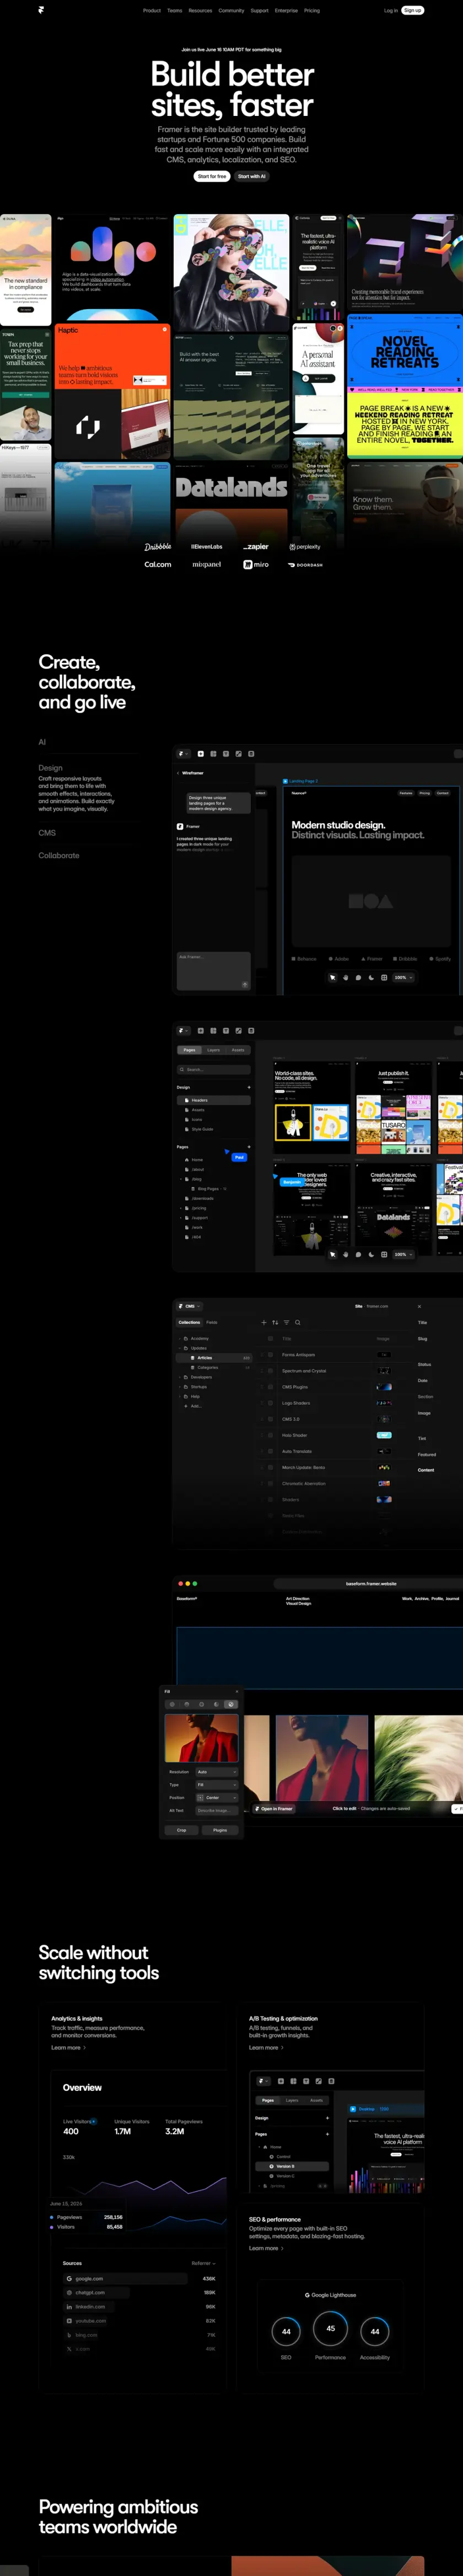
Task: Click the sort icon in CMS toolbar
Action: (274, 1322)
